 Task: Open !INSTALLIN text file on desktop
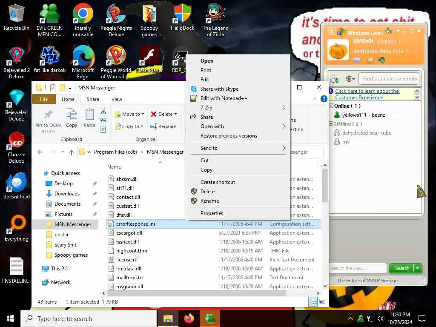(17, 270)
